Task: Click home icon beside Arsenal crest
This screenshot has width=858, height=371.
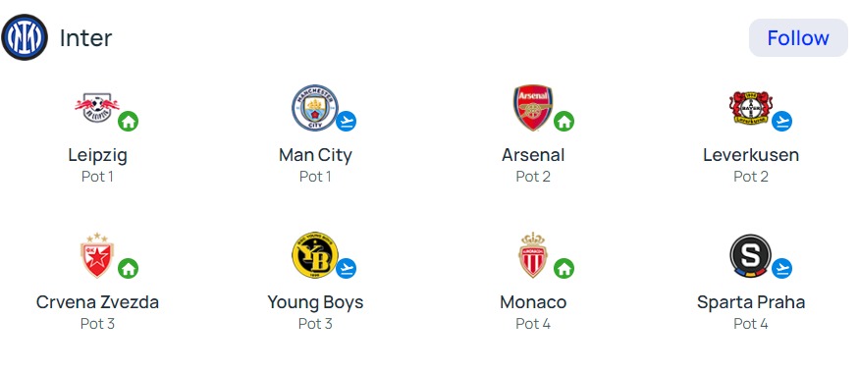Action: (x=563, y=121)
